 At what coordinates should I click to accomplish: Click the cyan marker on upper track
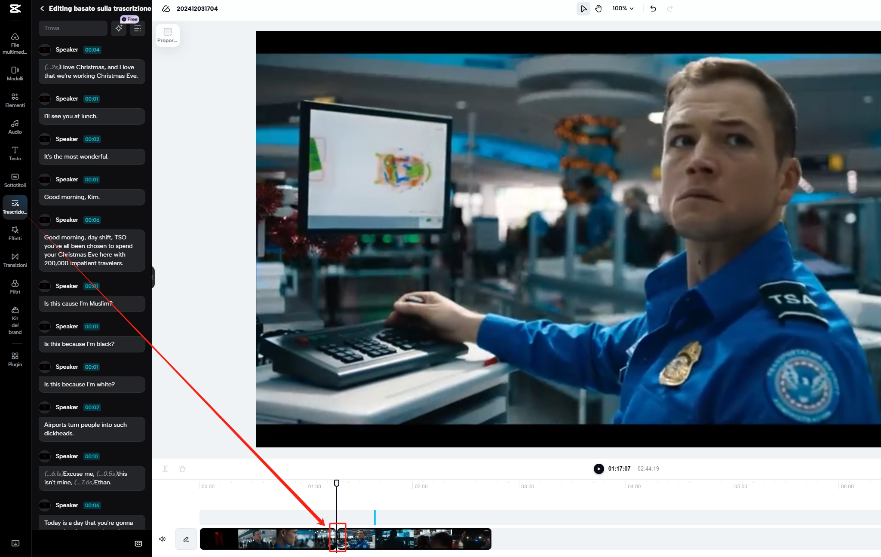[x=375, y=517]
